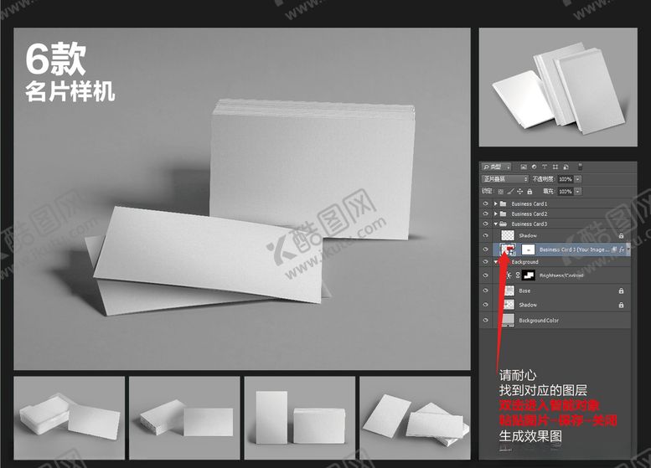Hide the Background Color layer

coord(486,321)
